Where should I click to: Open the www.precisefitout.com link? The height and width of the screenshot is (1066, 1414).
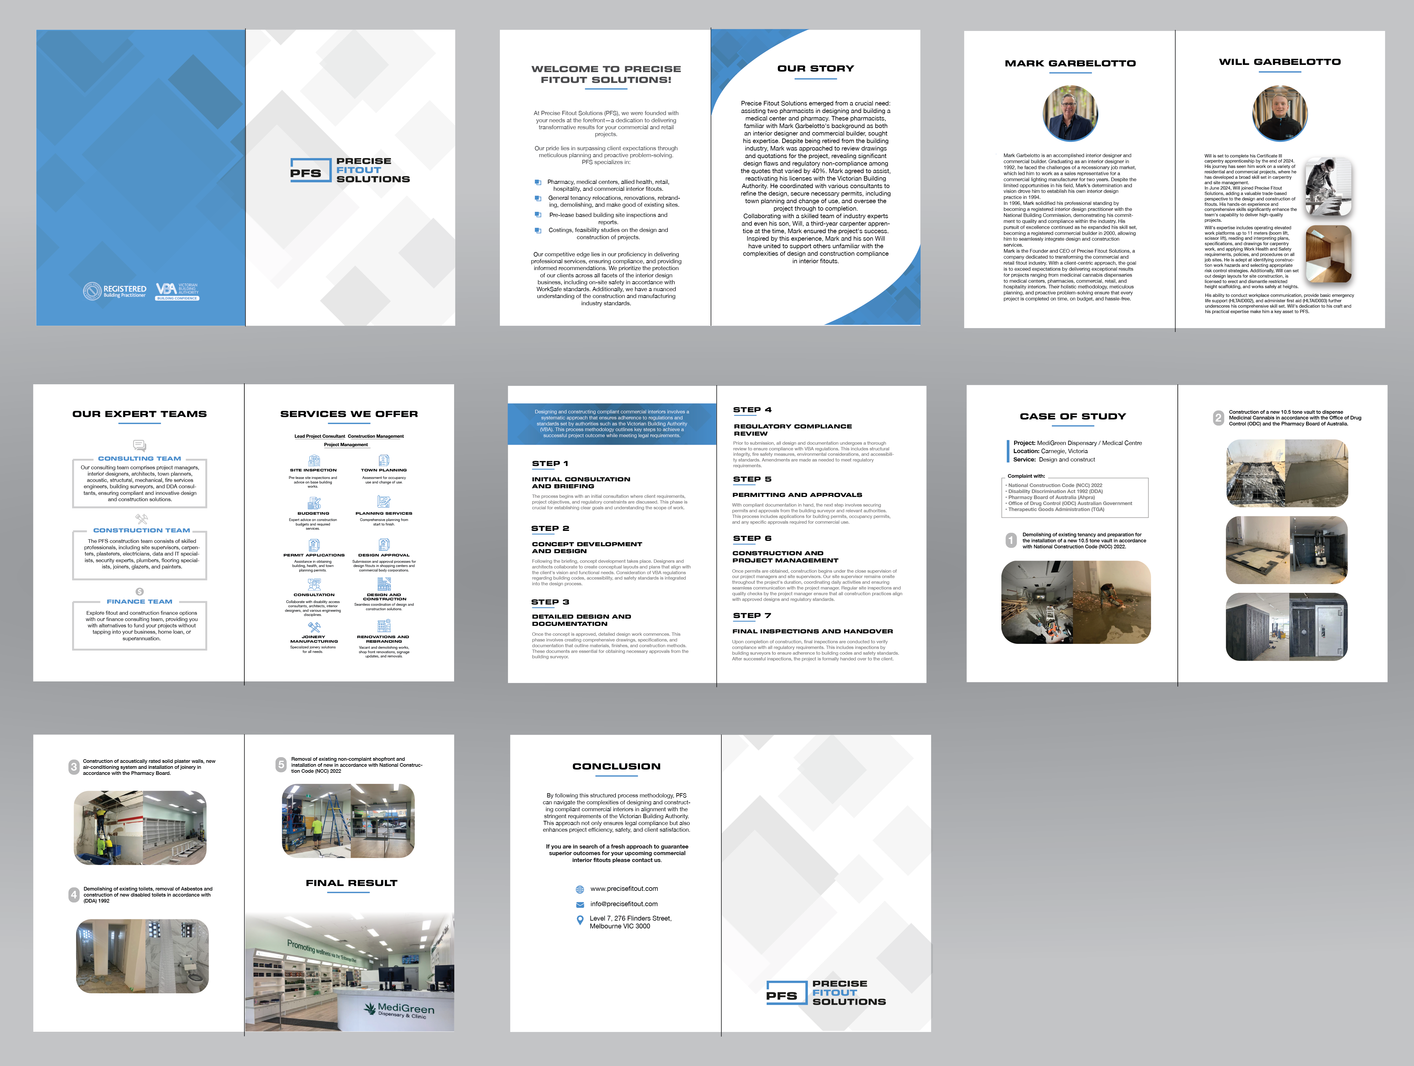624,889
